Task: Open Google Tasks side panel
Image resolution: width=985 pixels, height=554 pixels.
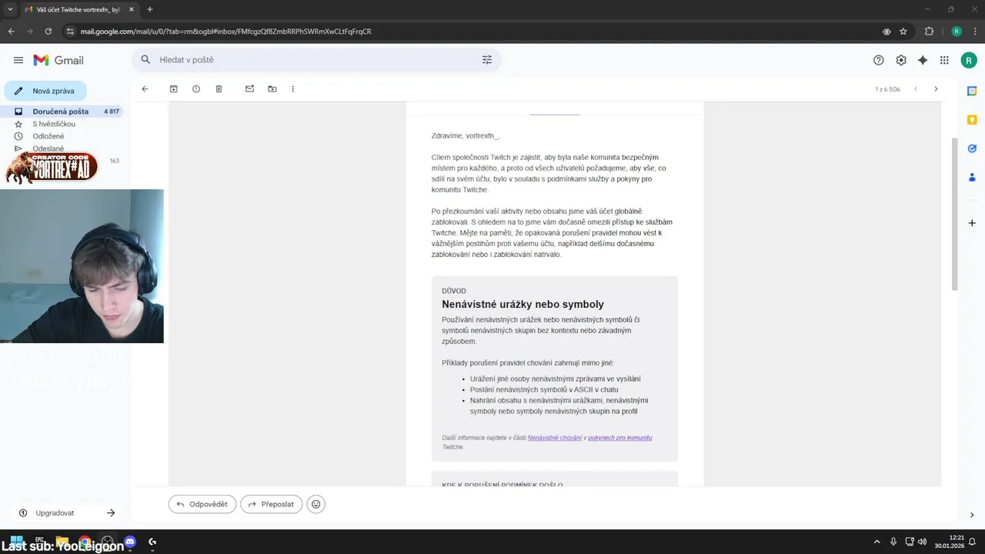Action: pos(972,149)
